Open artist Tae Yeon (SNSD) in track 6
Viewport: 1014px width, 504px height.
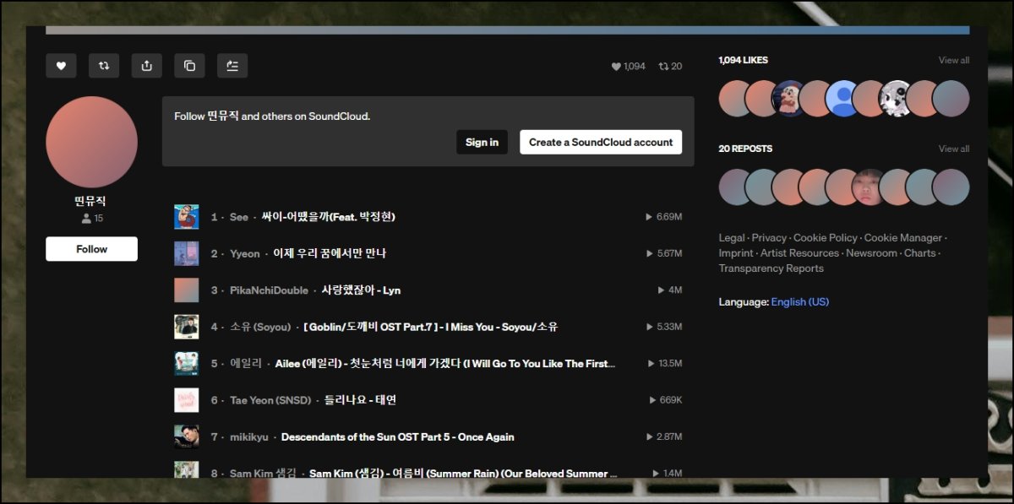point(270,400)
